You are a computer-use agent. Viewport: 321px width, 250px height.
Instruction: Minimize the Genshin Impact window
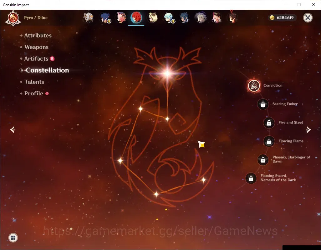pos(285,5)
